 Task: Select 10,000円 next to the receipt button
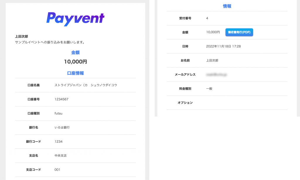pyautogui.click(x=213, y=32)
